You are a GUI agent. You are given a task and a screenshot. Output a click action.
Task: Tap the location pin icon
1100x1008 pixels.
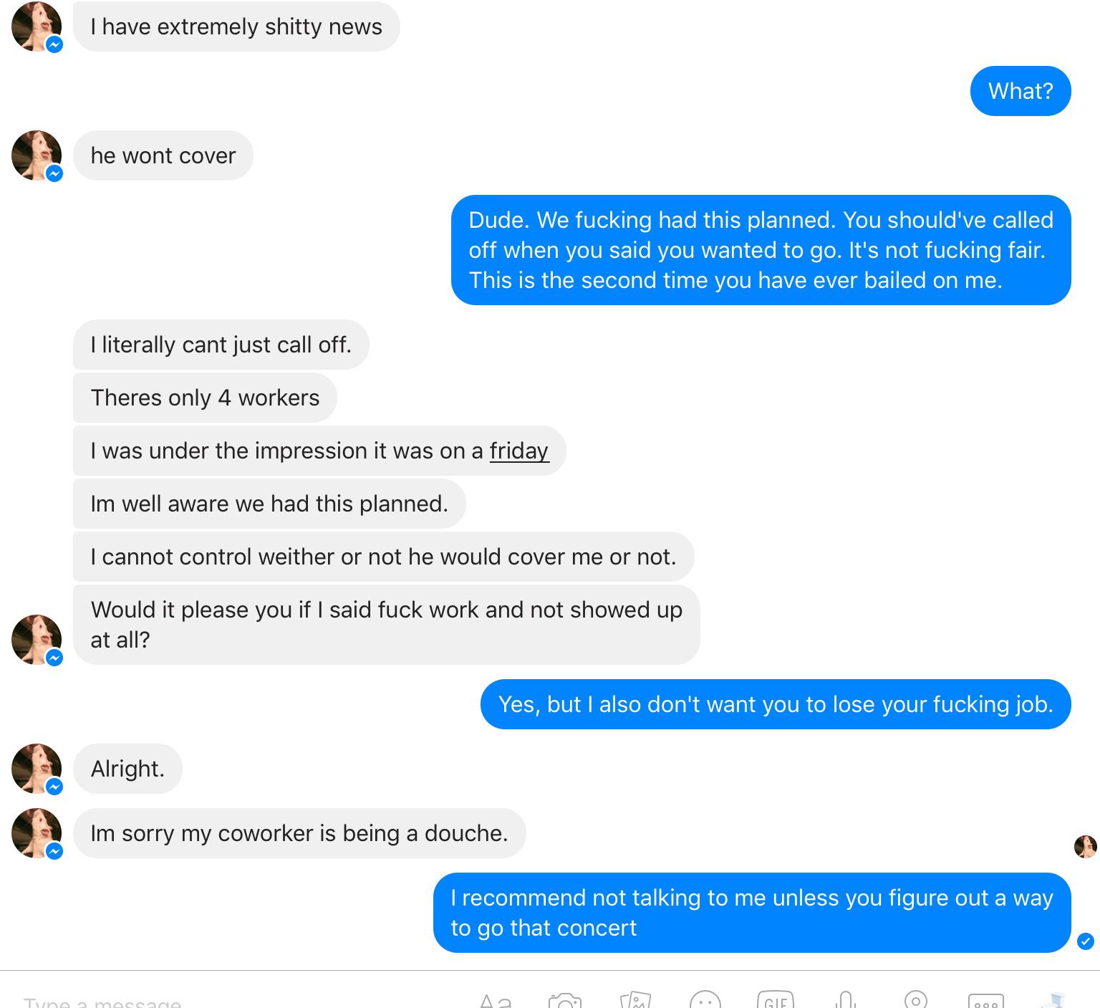click(x=916, y=999)
